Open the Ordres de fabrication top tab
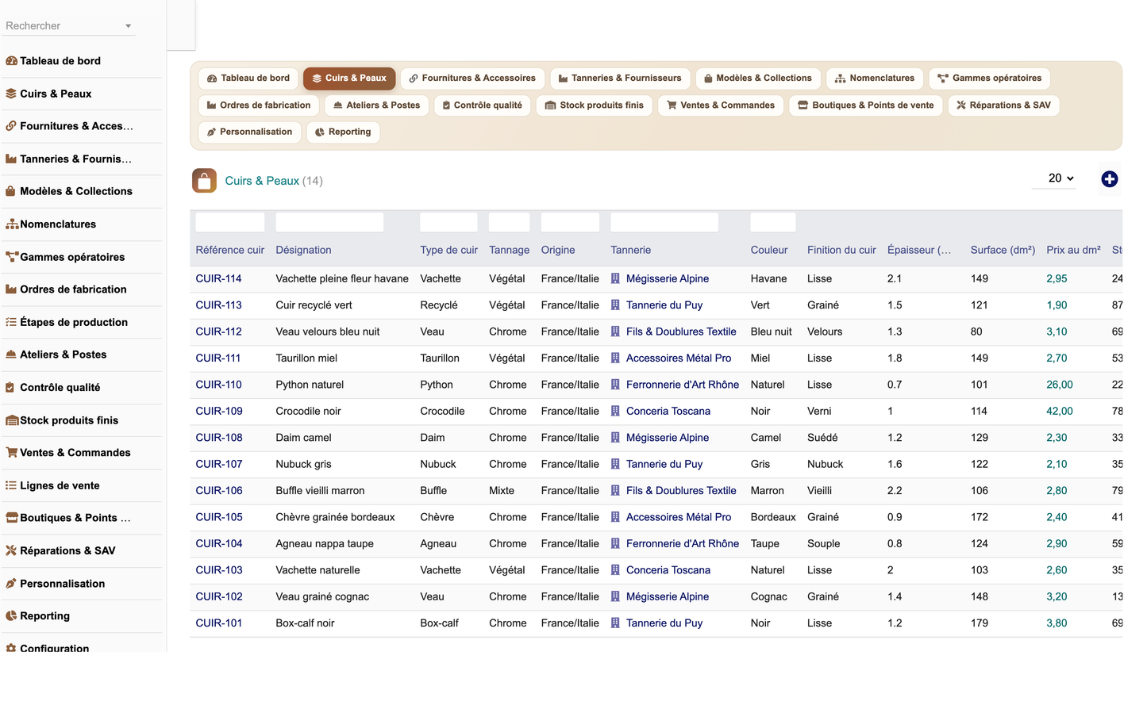Viewport: 1147px width, 709px height. 259,105
